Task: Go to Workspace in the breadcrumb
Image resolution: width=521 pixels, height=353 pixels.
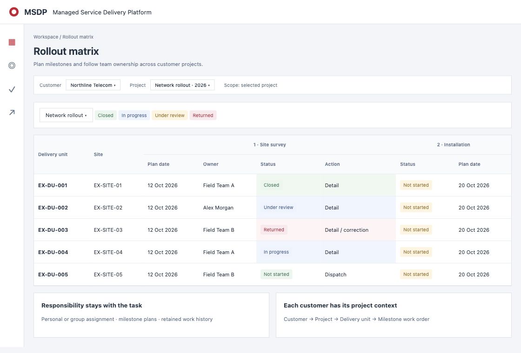Action: coord(46,37)
